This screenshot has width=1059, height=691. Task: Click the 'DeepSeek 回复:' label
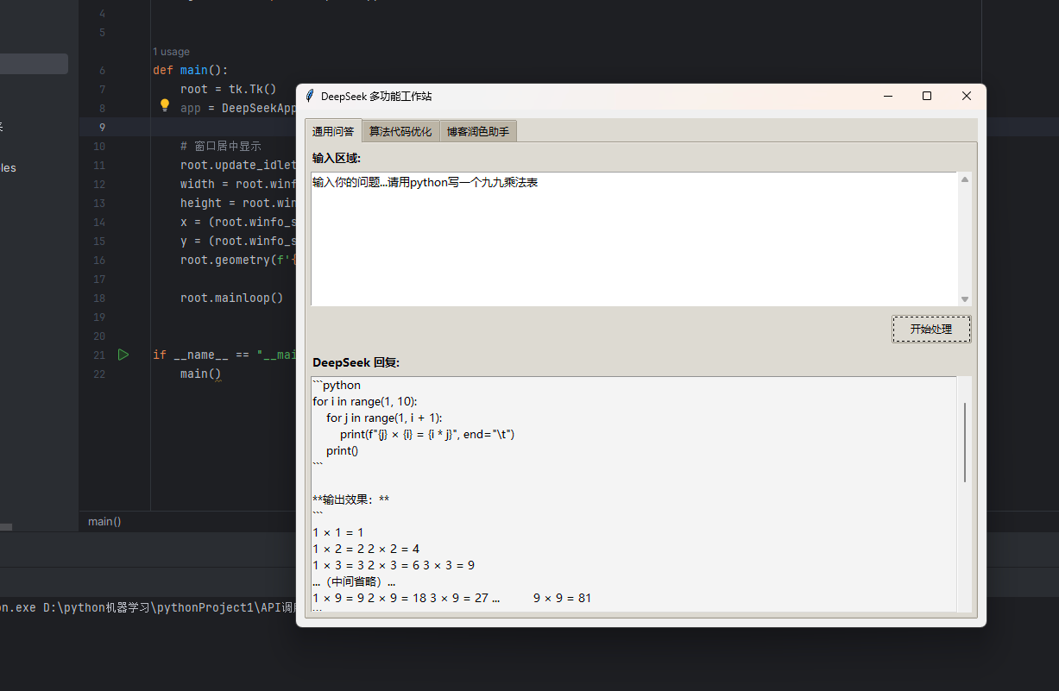click(x=356, y=362)
